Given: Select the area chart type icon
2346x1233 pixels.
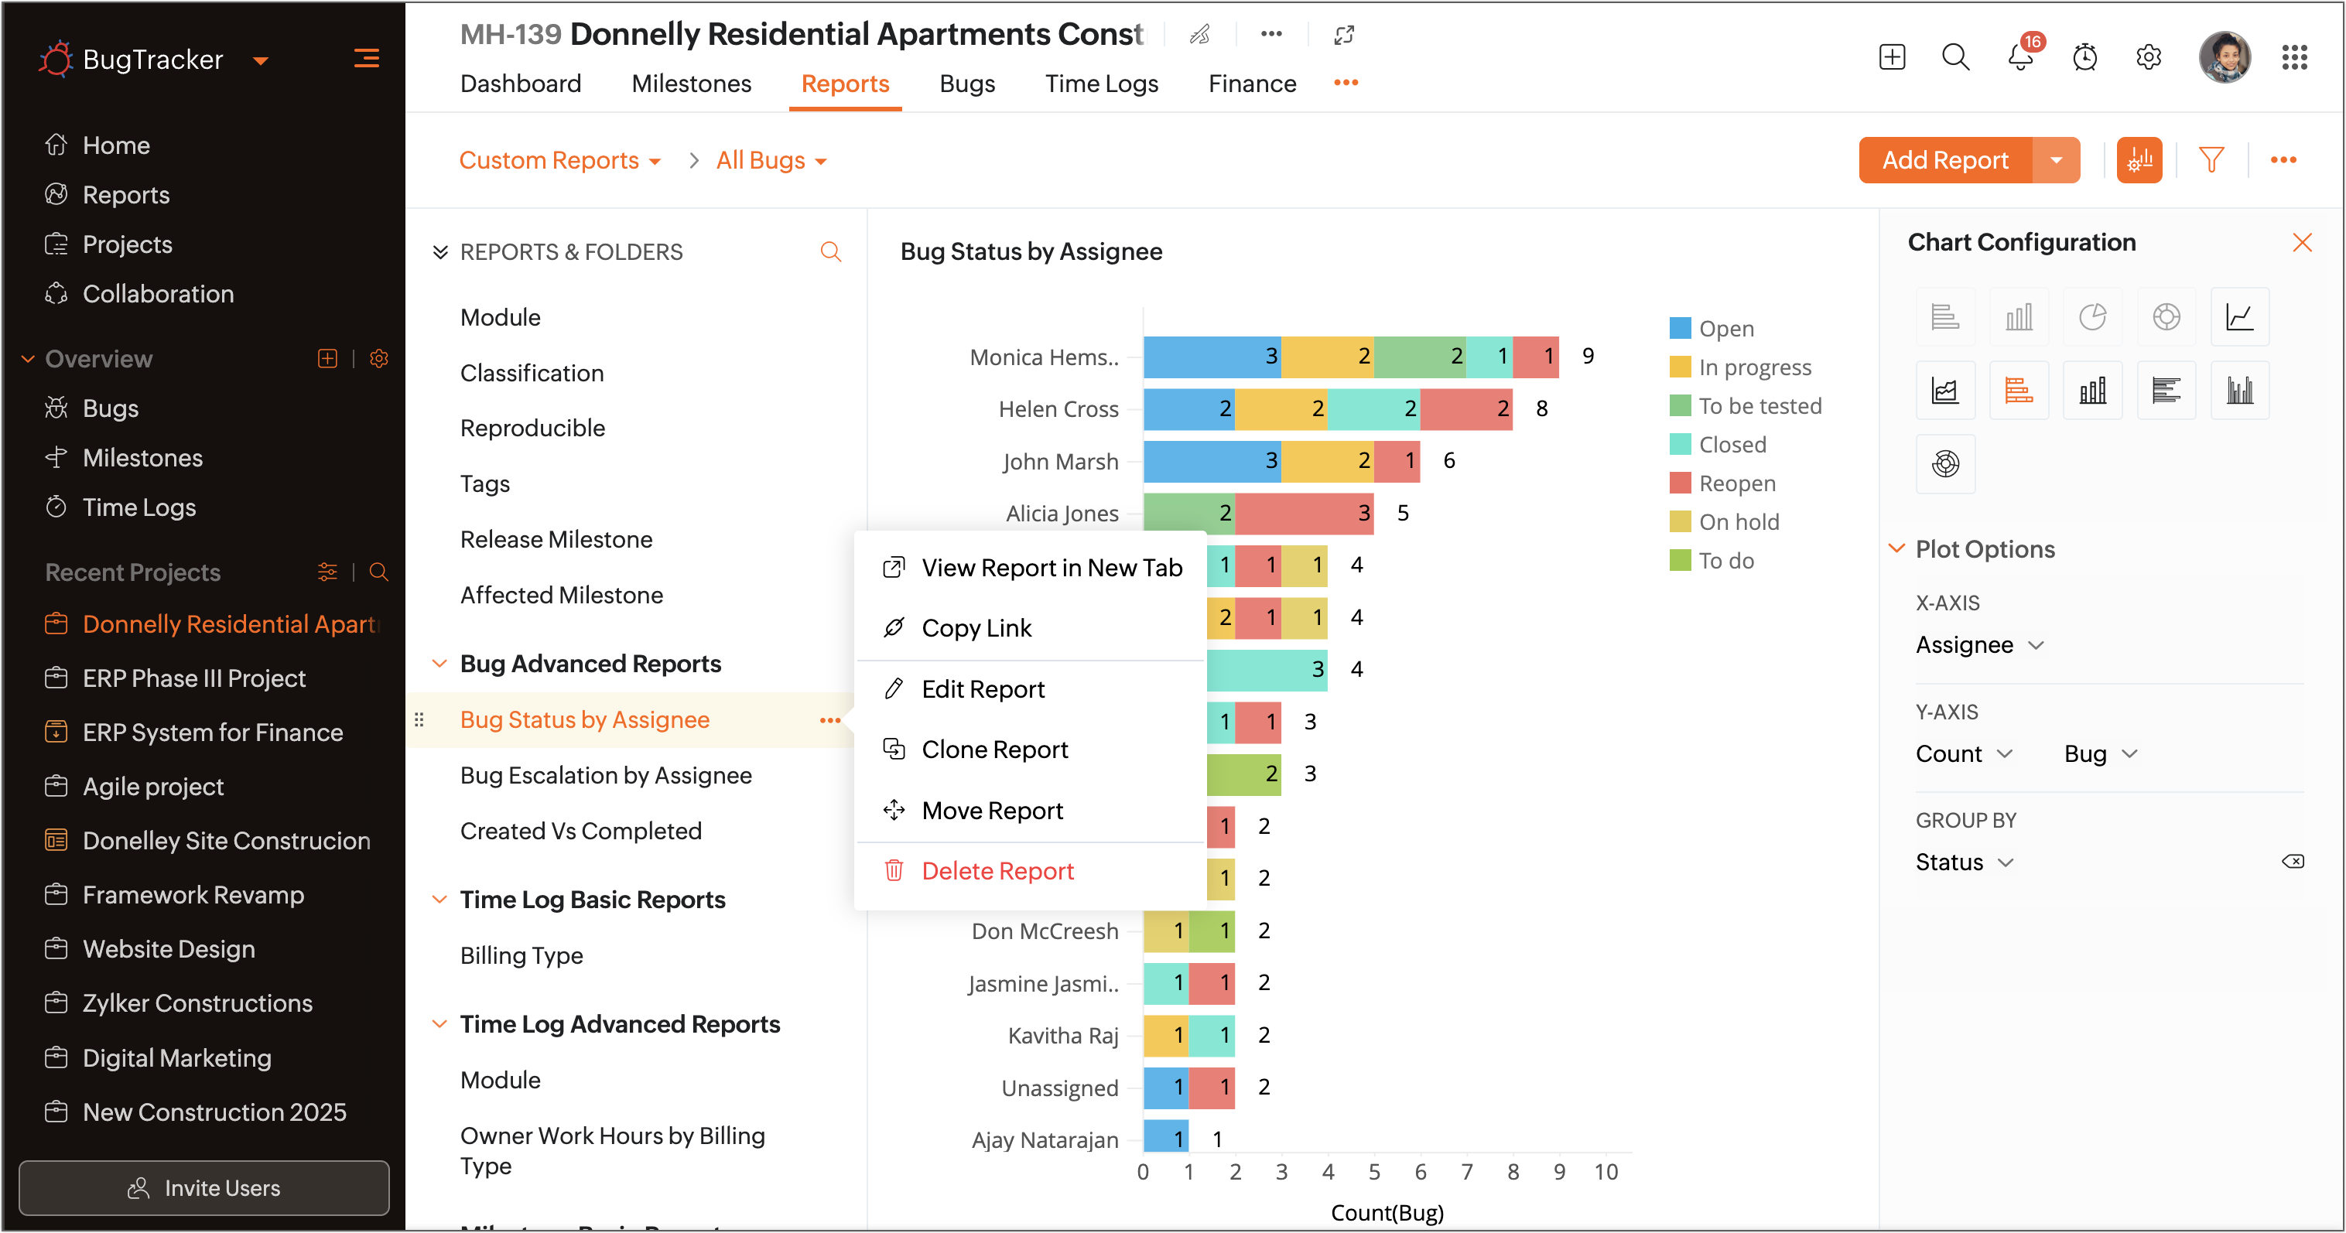Looking at the screenshot, I should coord(1944,391).
